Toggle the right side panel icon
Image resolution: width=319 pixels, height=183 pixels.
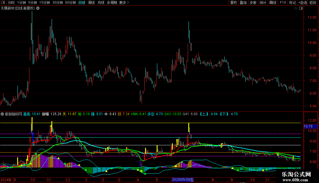[x=301, y=8]
